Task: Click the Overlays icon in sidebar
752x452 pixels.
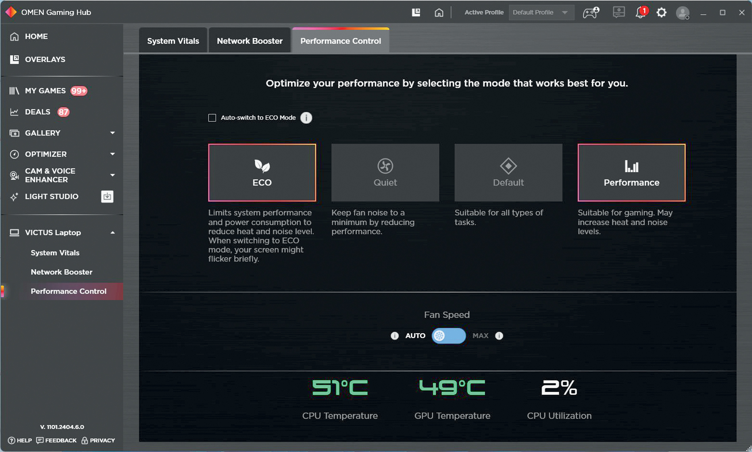Action: coord(14,59)
